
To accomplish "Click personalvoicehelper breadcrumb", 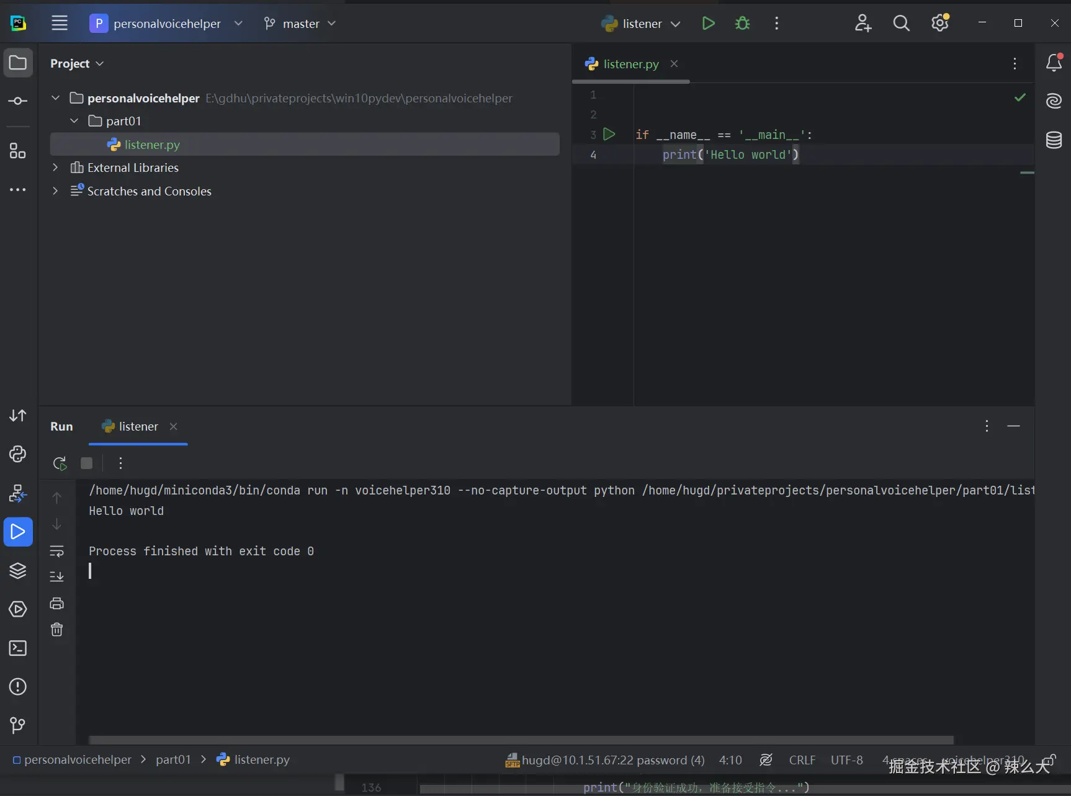I will point(72,759).
